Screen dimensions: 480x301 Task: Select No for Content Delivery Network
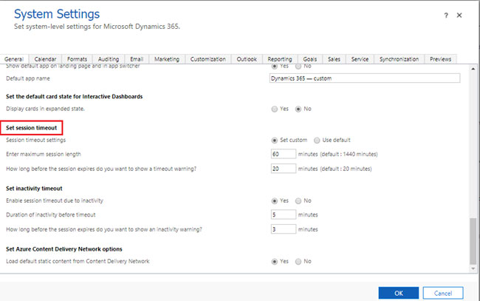tap(298, 262)
